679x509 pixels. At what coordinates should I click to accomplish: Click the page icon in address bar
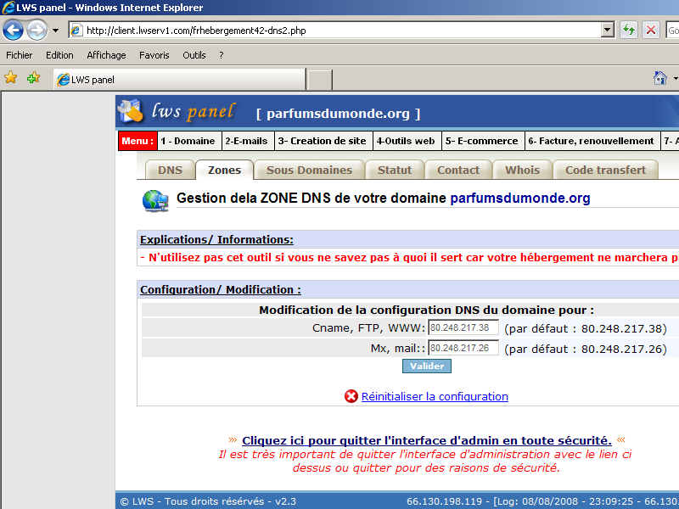76,31
